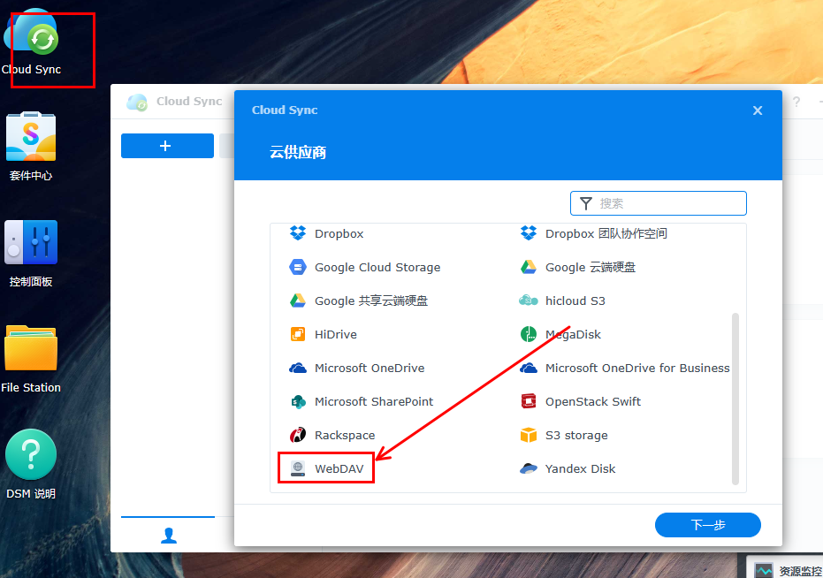Open the user tab icon at bottom

169,536
